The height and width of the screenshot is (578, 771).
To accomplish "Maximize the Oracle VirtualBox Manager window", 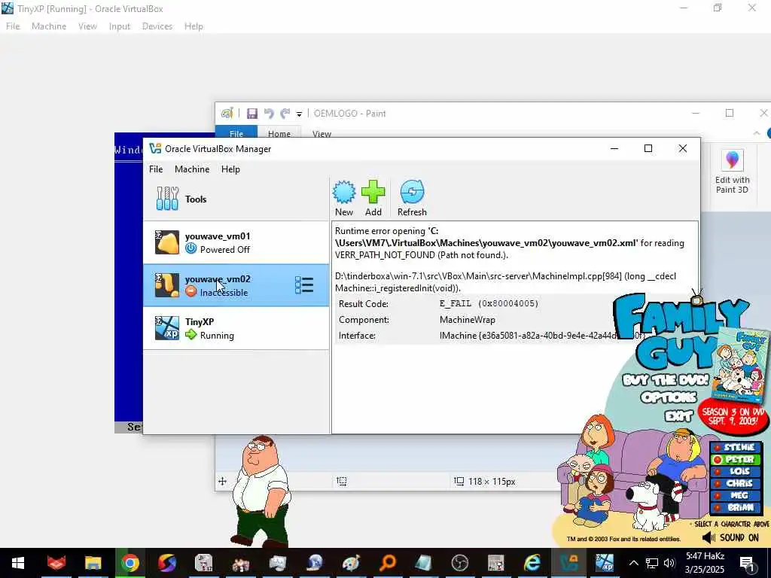I will [648, 148].
